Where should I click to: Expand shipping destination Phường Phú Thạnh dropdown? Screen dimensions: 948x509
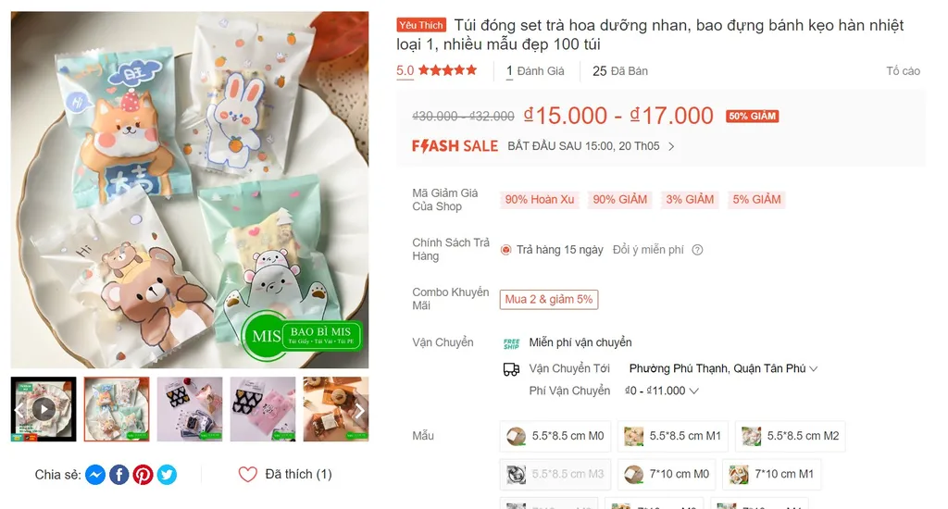(723, 368)
